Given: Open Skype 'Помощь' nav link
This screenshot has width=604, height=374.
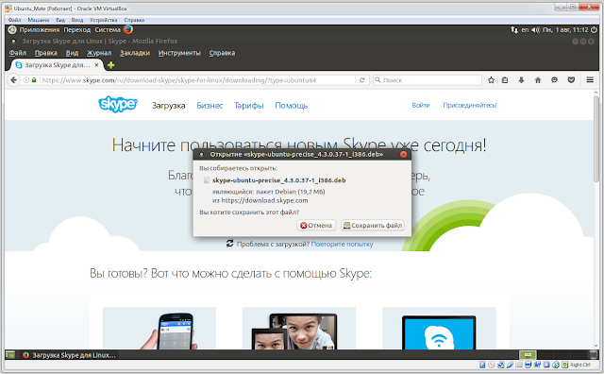Looking at the screenshot, I should coord(292,105).
